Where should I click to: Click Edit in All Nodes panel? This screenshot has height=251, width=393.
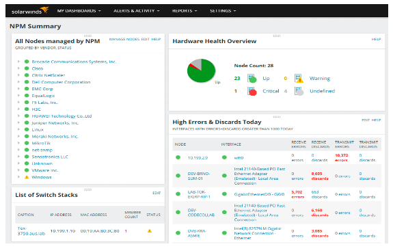click(x=145, y=39)
